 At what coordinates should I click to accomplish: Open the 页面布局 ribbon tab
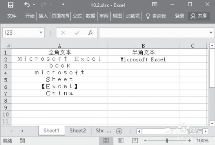tap(60, 16)
